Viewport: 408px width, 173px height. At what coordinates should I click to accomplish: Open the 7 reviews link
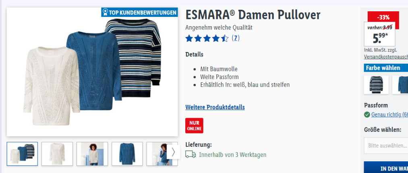click(x=236, y=38)
